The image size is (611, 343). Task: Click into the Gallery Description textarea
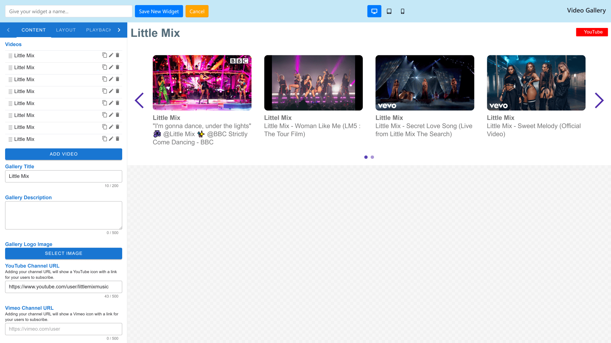[x=64, y=215]
